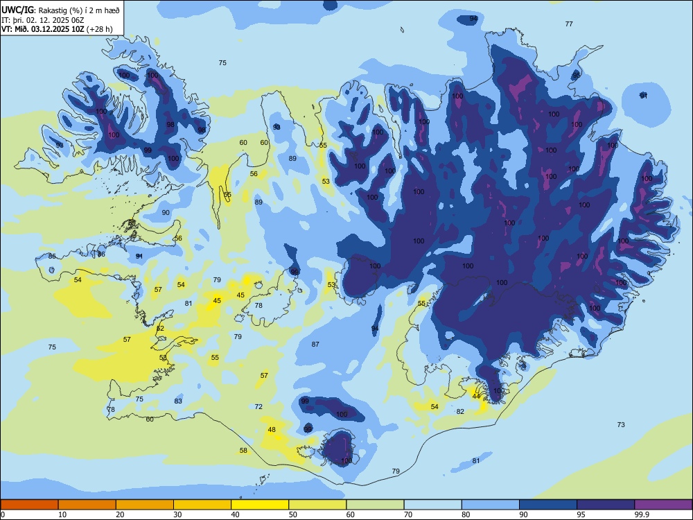This screenshot has width=693, height=520.
Task: Click the humidity value 77 on the map
Action: coord(569,24)
